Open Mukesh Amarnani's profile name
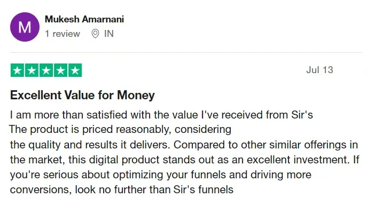 click(x=84, y=19)
